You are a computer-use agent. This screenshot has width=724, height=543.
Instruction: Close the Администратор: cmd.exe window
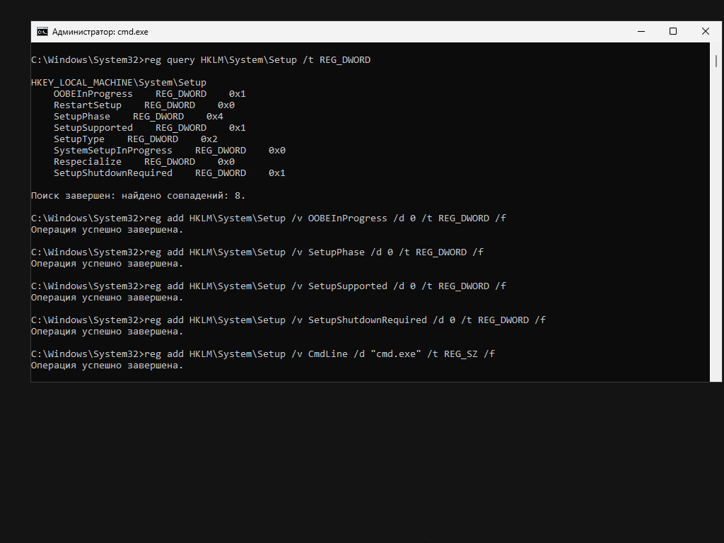tap(705, 31)
